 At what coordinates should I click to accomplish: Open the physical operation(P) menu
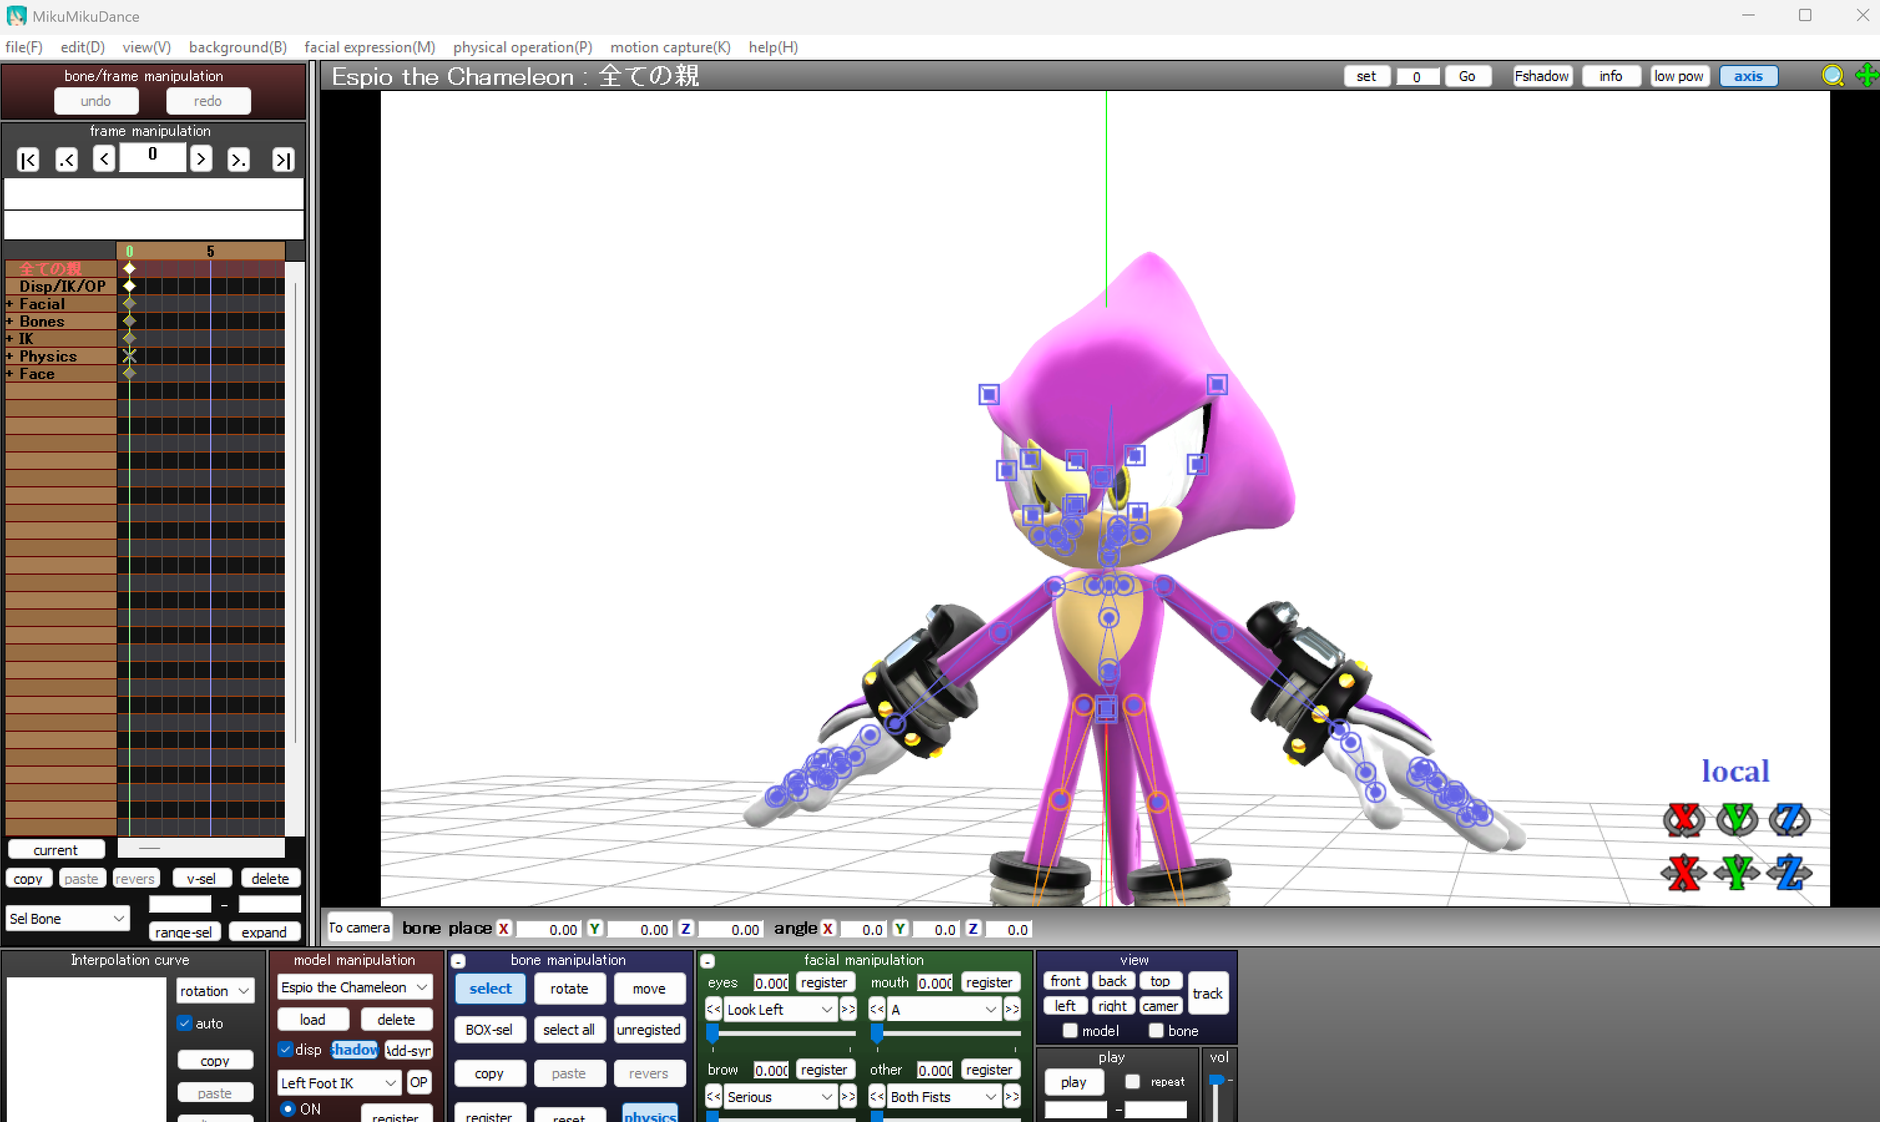coord(522,47)
